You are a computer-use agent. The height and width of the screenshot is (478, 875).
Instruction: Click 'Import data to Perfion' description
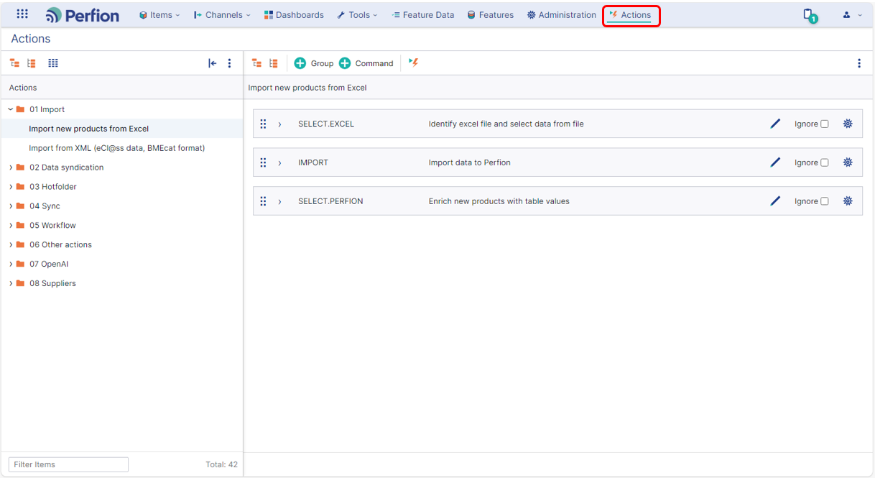pos(469,162)
